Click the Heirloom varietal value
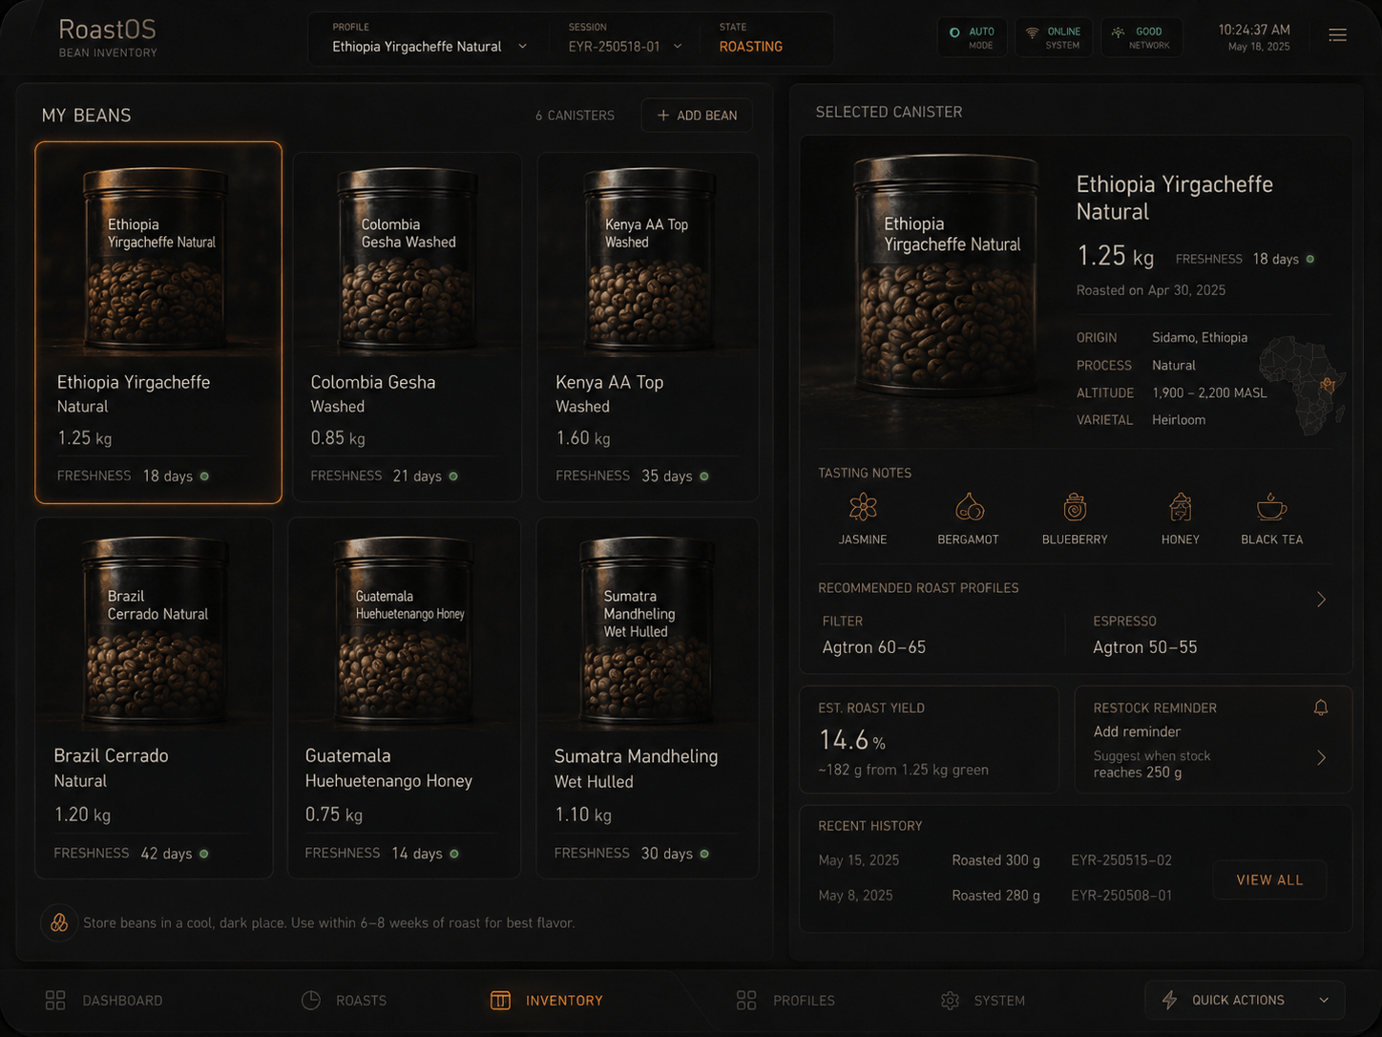1382x1037 pixels. tap(1179, 420)
